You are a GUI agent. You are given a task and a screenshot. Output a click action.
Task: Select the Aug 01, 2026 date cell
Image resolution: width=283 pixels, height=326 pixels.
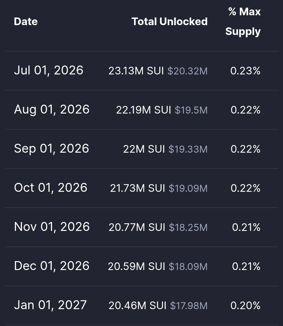coord(52,109)
